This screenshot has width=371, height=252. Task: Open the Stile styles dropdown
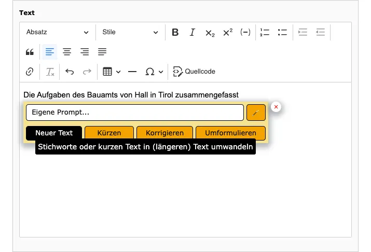[x=130, y=32]
